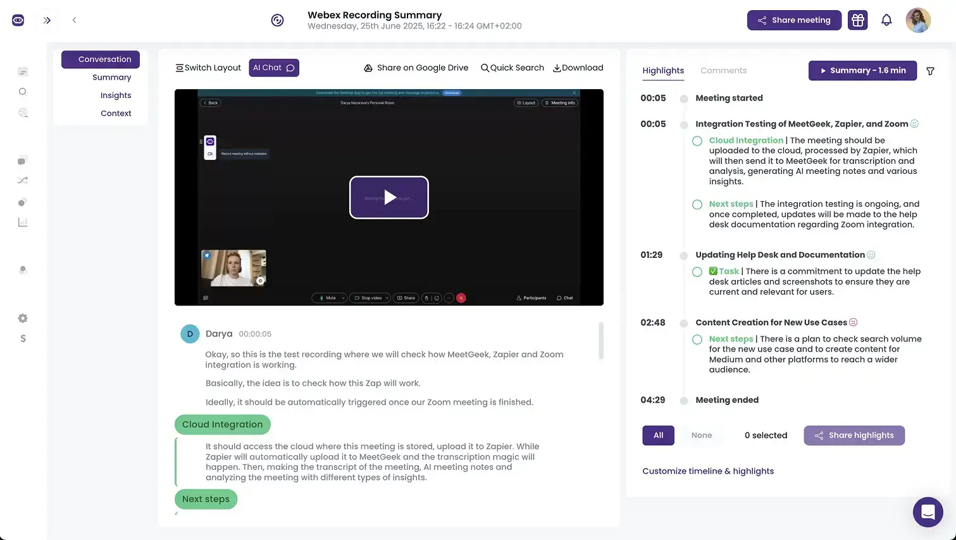Expand the left sidebar with the chevrons
Image resolution: width=956 pixels, height=540 pixels.
tap(47, 20)
